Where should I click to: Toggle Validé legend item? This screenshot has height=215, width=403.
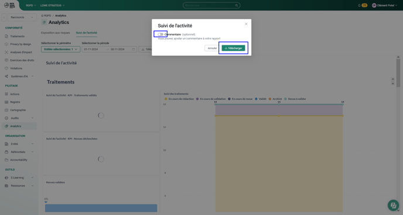tap(261, 99)
